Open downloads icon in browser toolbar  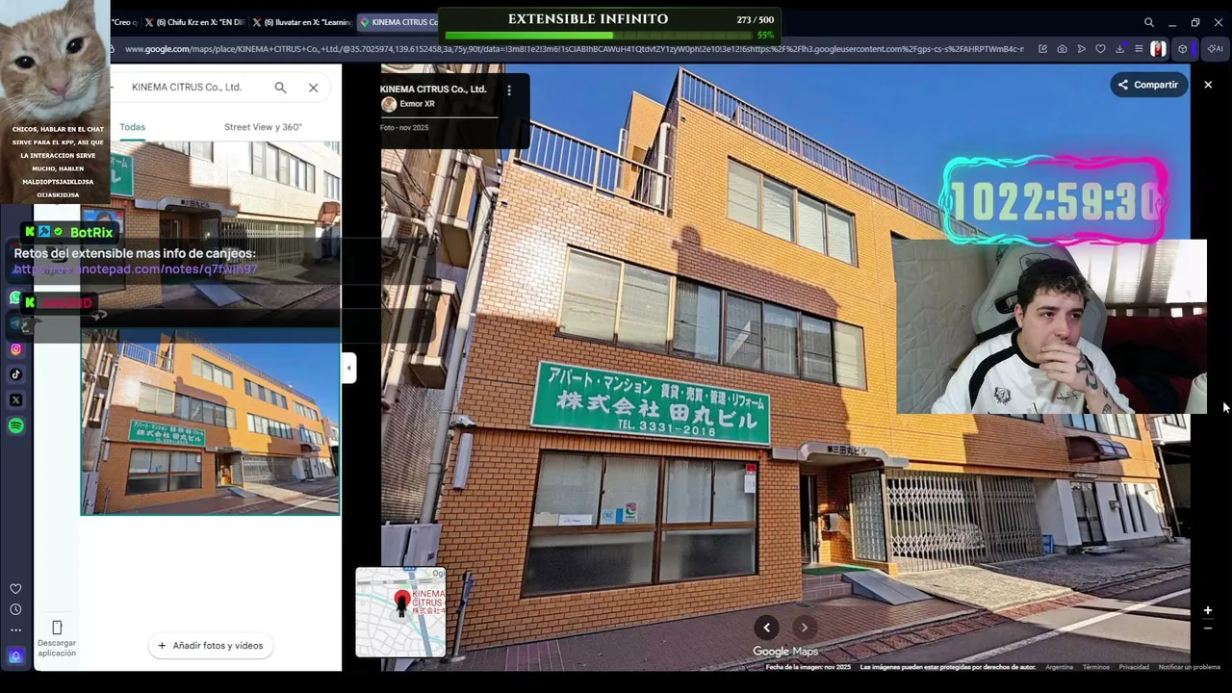pyautogui.click(x=1119, y=49)
